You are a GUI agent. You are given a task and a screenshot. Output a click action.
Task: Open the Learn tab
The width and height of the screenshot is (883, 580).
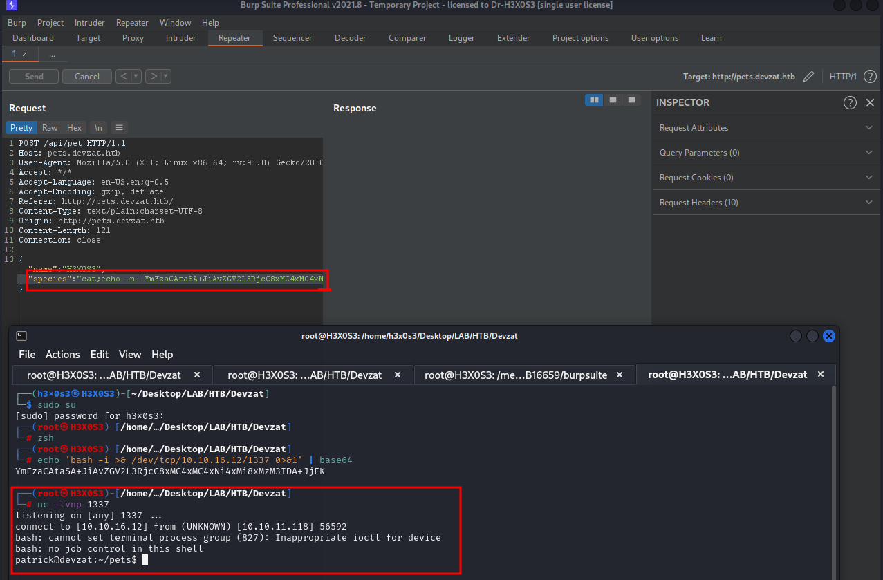point(712,38)
